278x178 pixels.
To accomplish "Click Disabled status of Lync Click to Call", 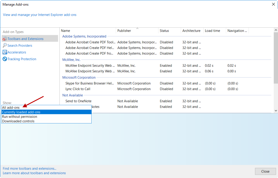I will tap(166, 89).
